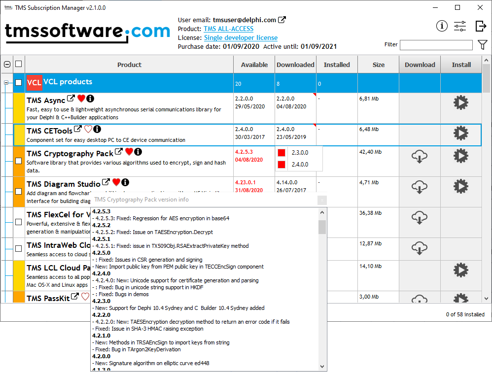Open TMS Cryptography Pack external link icon
This screenshot has height=372, width=492.
(x=119, y=152)
